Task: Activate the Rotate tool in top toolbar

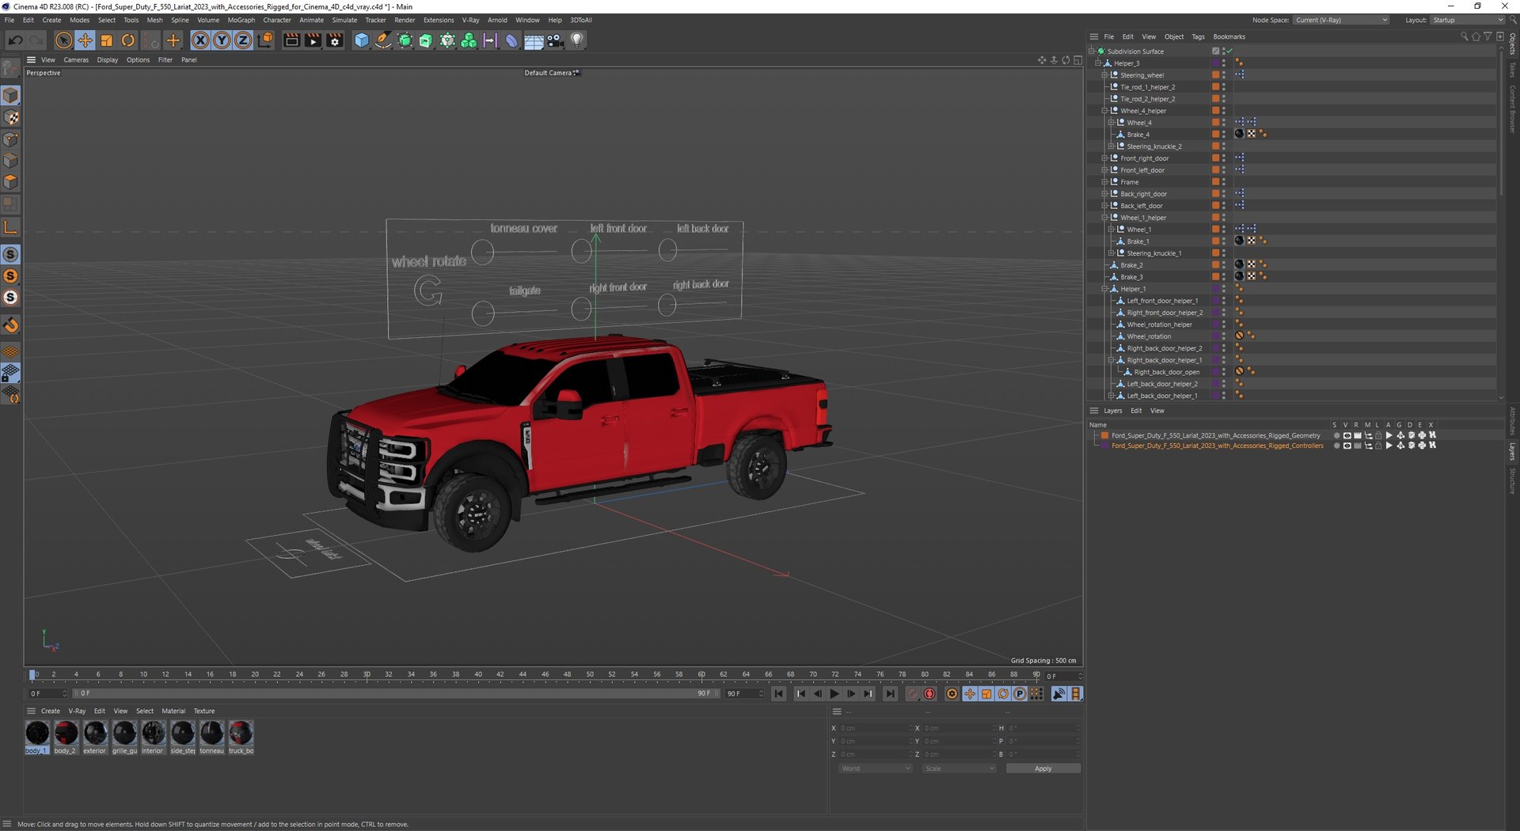Action: pyautogui.click(x=127, y=40)
